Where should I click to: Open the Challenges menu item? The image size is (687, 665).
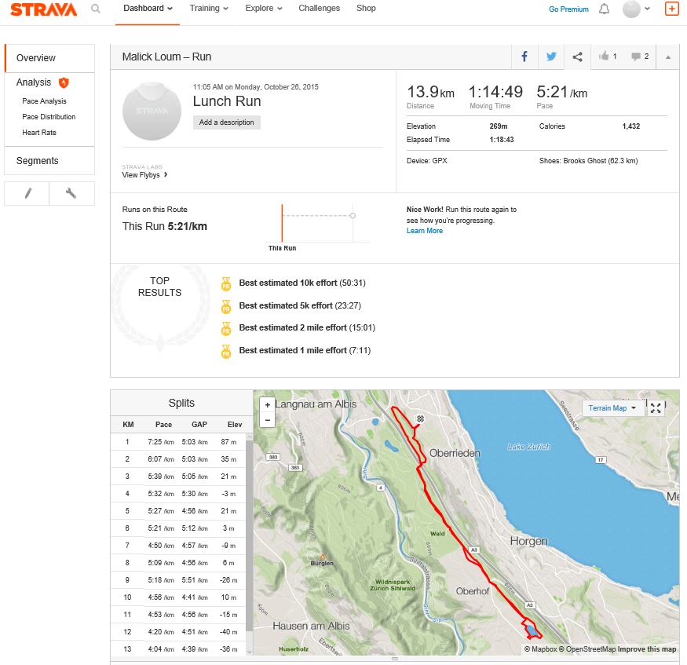coord(319,9)
